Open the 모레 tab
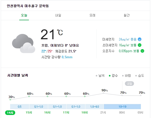This screenshot has height=118, width=151. pos(92,15)
